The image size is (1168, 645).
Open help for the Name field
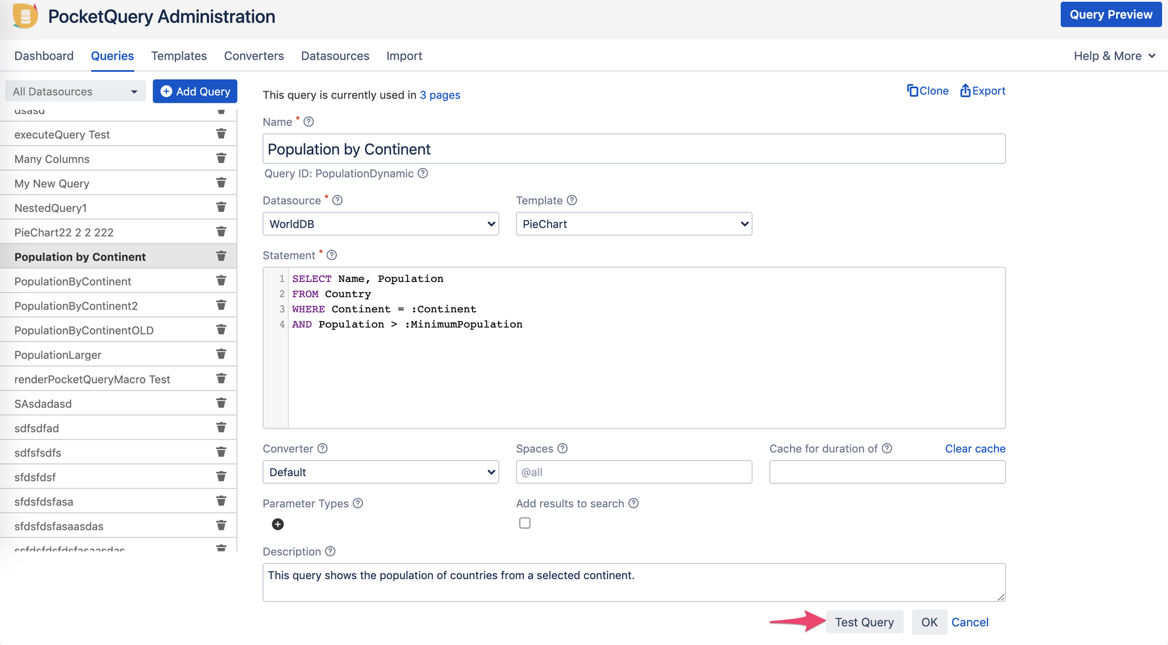(309, 121)
